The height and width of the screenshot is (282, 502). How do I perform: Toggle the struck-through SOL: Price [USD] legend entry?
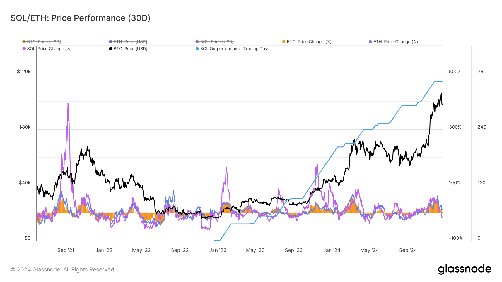(215, 42)
